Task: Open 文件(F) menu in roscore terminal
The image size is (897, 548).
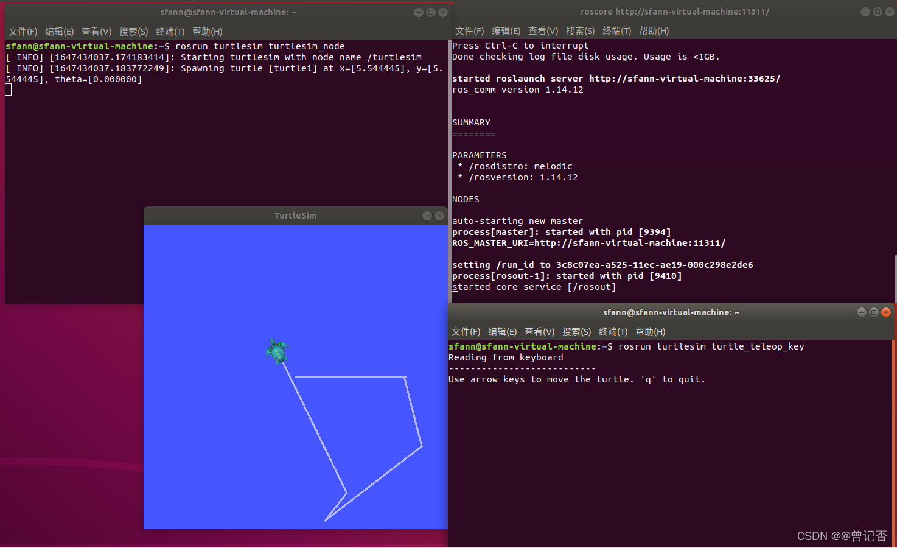Action: pyautogui.click(x=470, y=30)
